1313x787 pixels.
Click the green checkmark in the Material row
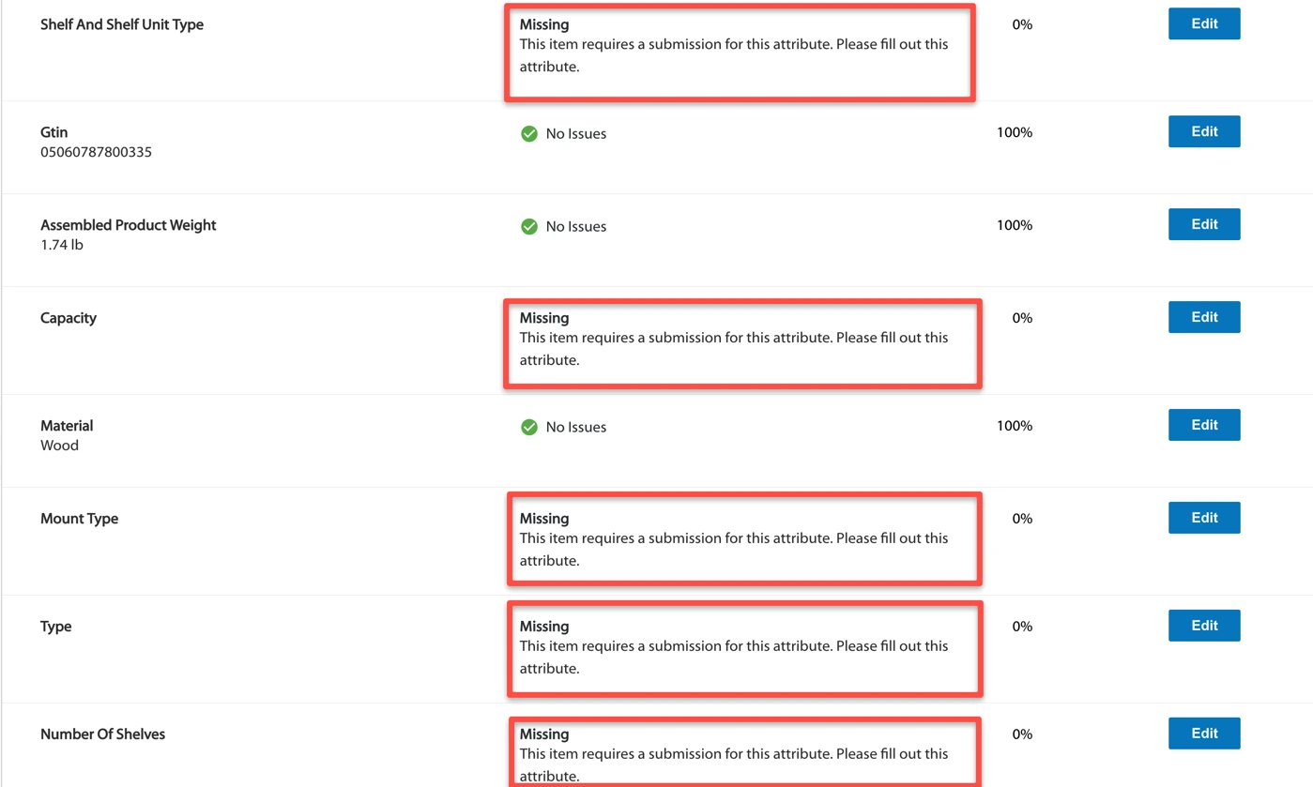pyautogui.click(x=528, y=427)
